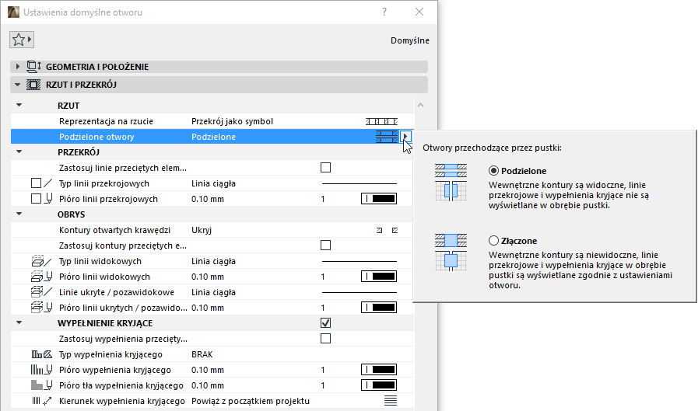Open the Podzielone otwory flyout arrow
Image resolution: width=698 pixels, height=411 pixels.
tap(405, 137)
